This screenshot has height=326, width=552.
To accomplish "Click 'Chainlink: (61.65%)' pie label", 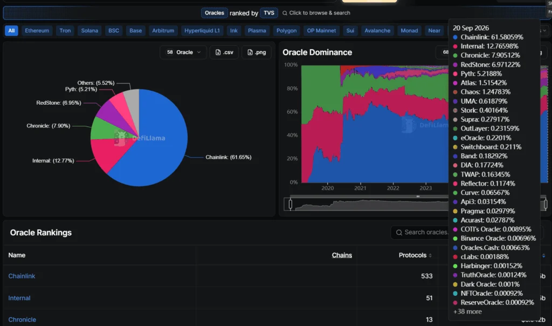I will click(x=229, y=157).
